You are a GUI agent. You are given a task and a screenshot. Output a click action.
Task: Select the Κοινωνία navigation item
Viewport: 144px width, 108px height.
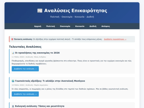click(x=80, y=26)
